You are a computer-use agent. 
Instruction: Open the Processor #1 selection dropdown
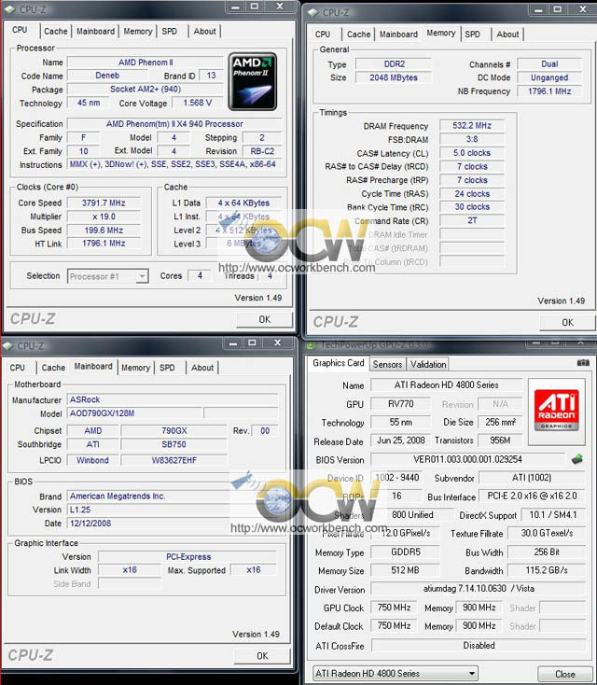[x=108, y=276]
